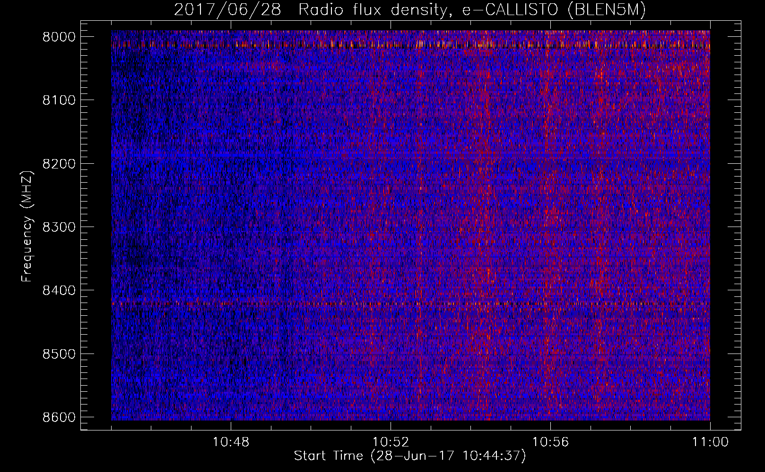Click the 'Frequency (MHZ)' y-axis title
Viewport: 765px width, 472px height.
(x=27, y=227)
